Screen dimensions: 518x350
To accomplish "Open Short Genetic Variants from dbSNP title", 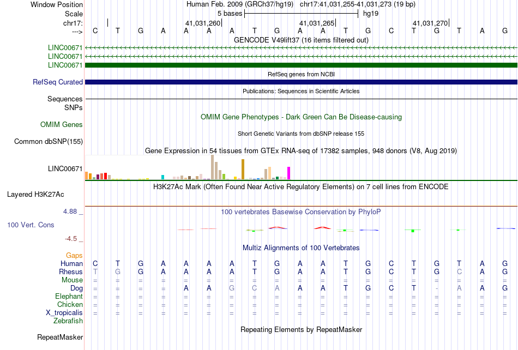I will [x=301, y=134].
